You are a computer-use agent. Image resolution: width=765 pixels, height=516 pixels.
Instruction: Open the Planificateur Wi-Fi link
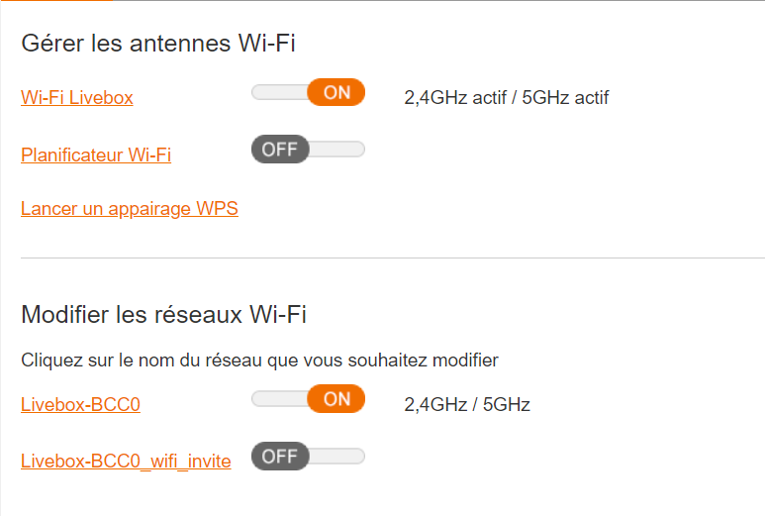tap(96, 155)
